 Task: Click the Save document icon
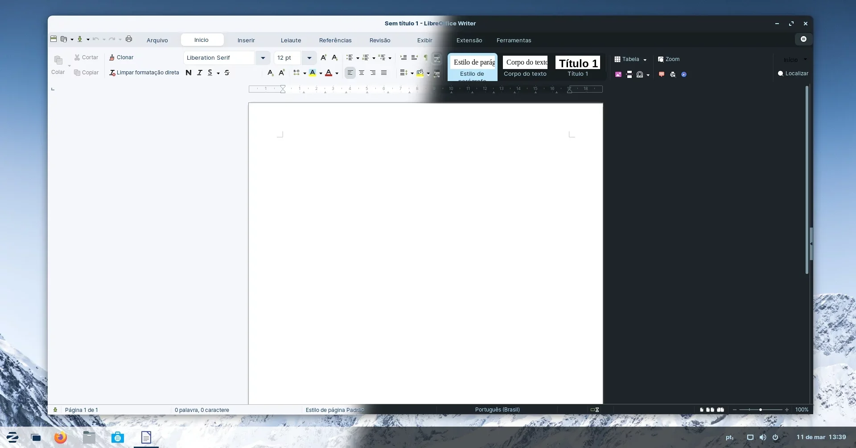pyautogui.click(x=80, y=39)
